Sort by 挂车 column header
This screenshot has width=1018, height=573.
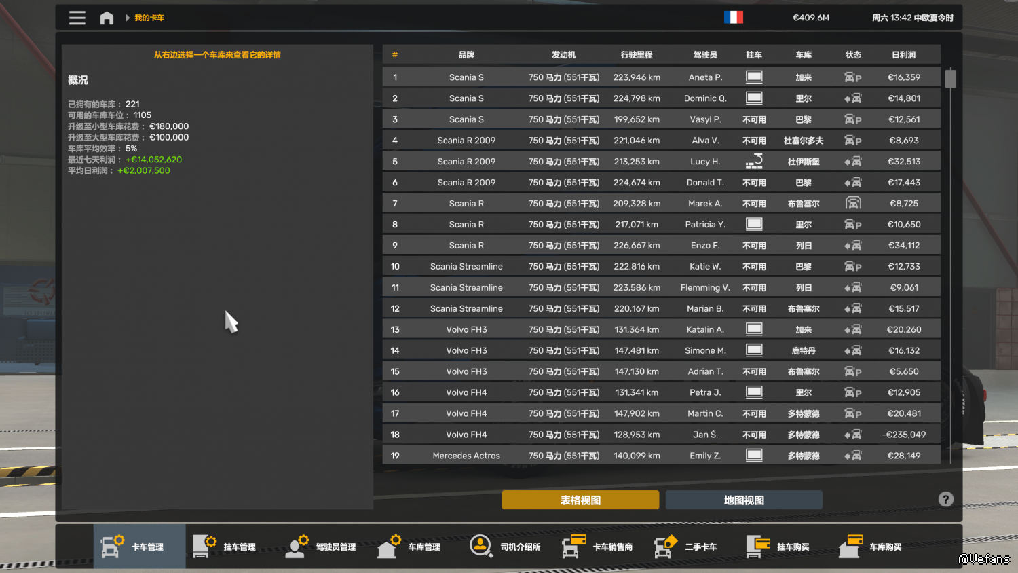point(754,55)
